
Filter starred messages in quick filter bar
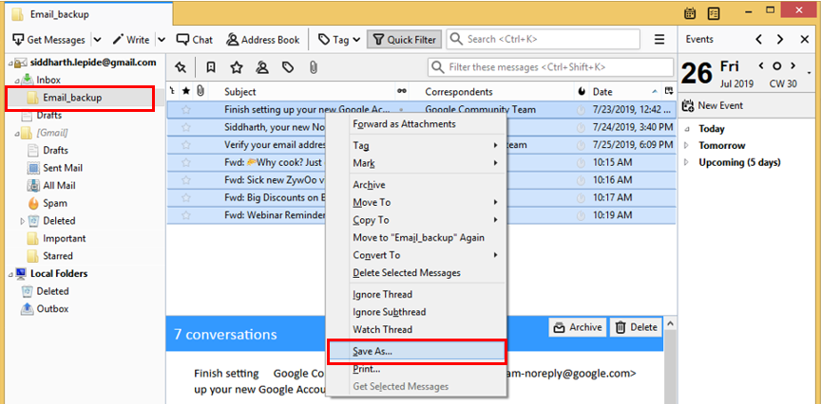(237, 67)
